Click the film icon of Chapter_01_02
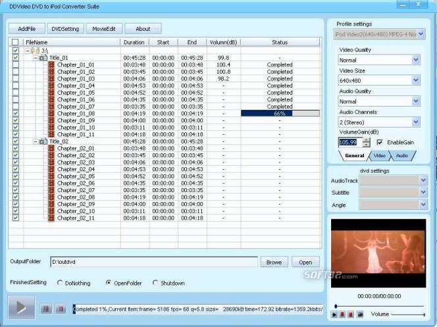437x327 pixels. point(51,72)
